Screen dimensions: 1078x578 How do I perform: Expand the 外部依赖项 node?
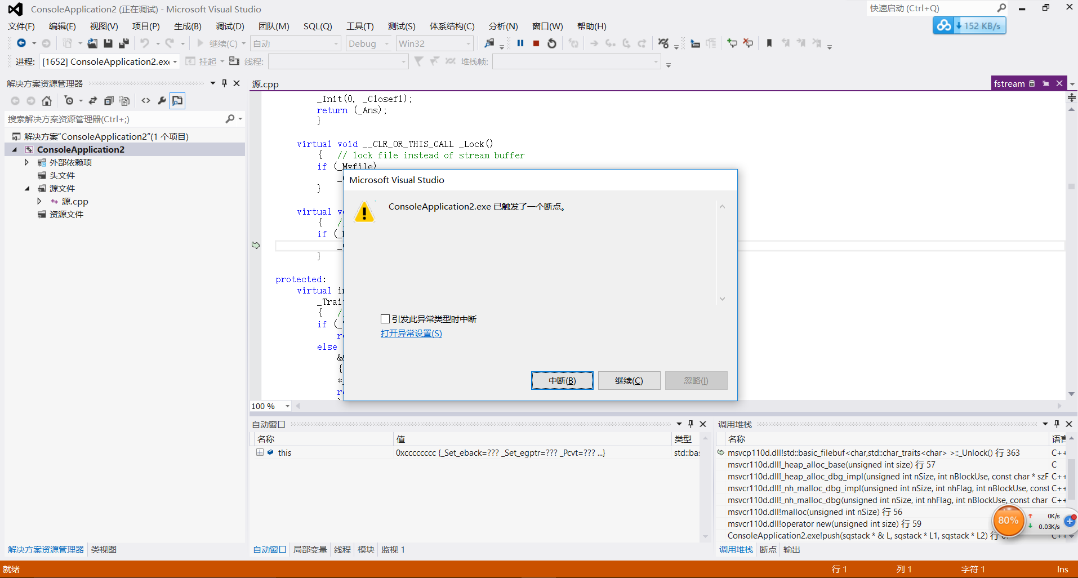click(x=26, y=162)
